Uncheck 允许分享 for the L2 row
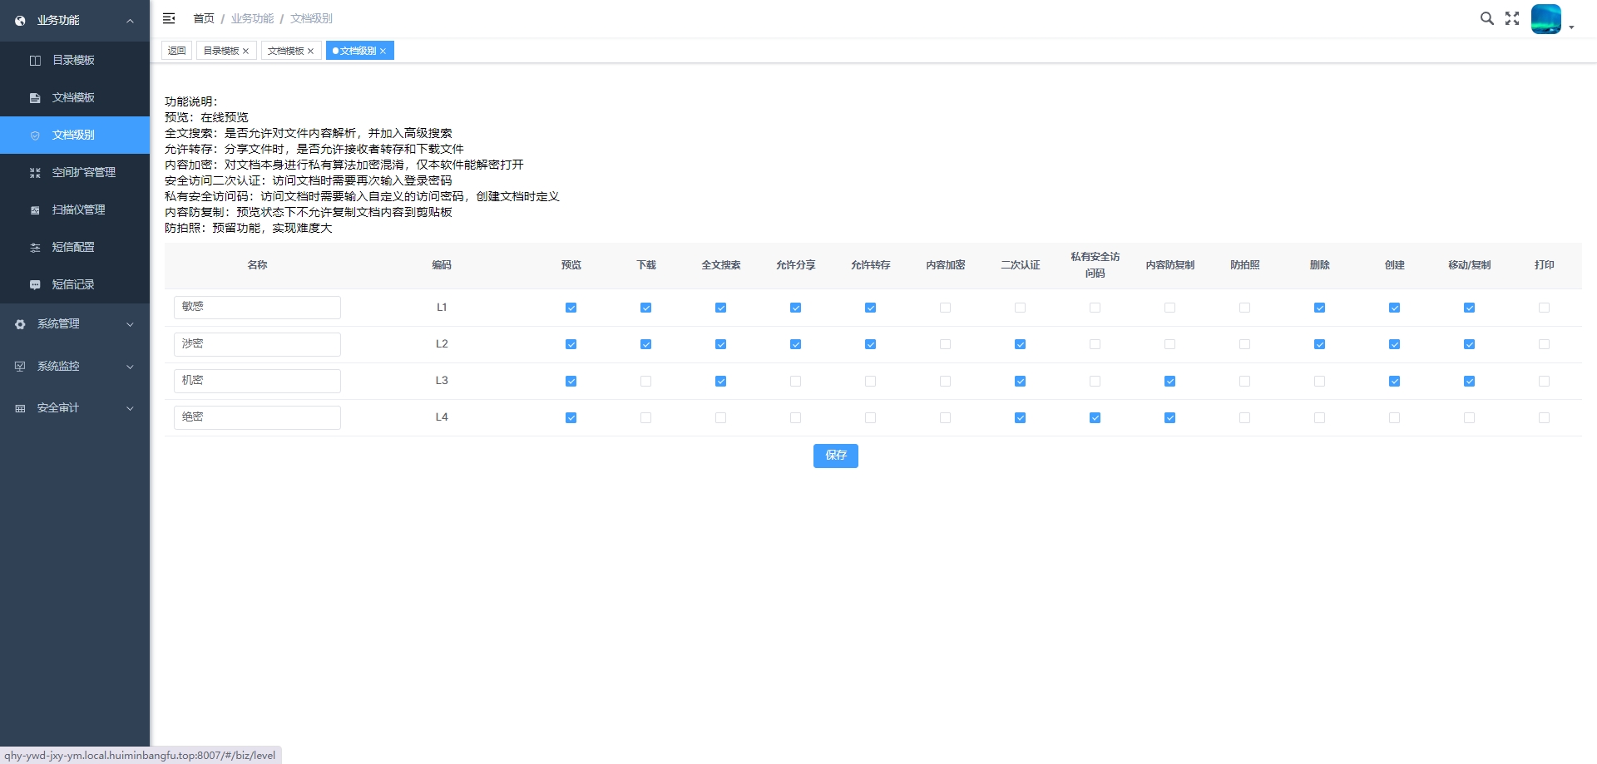The height and width of the screenshot is (764, 1597). tap(795, 344)
